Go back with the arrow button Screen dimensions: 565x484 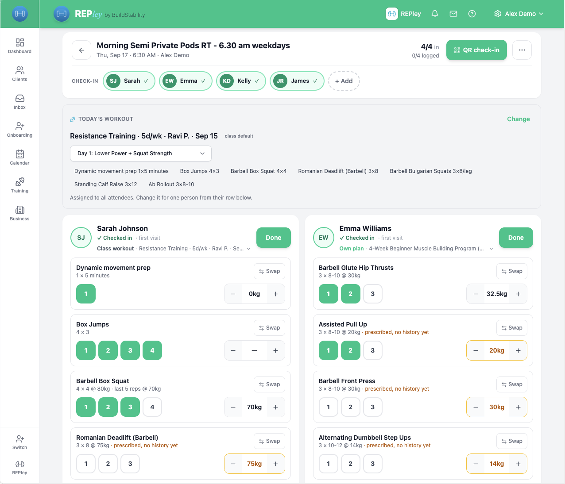[x=81, y=50]
